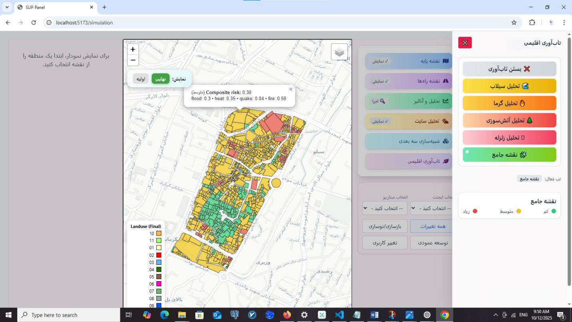This screenshot has height=322, width=572.
Task: Show hidden system tray icons
Action: 496,315
